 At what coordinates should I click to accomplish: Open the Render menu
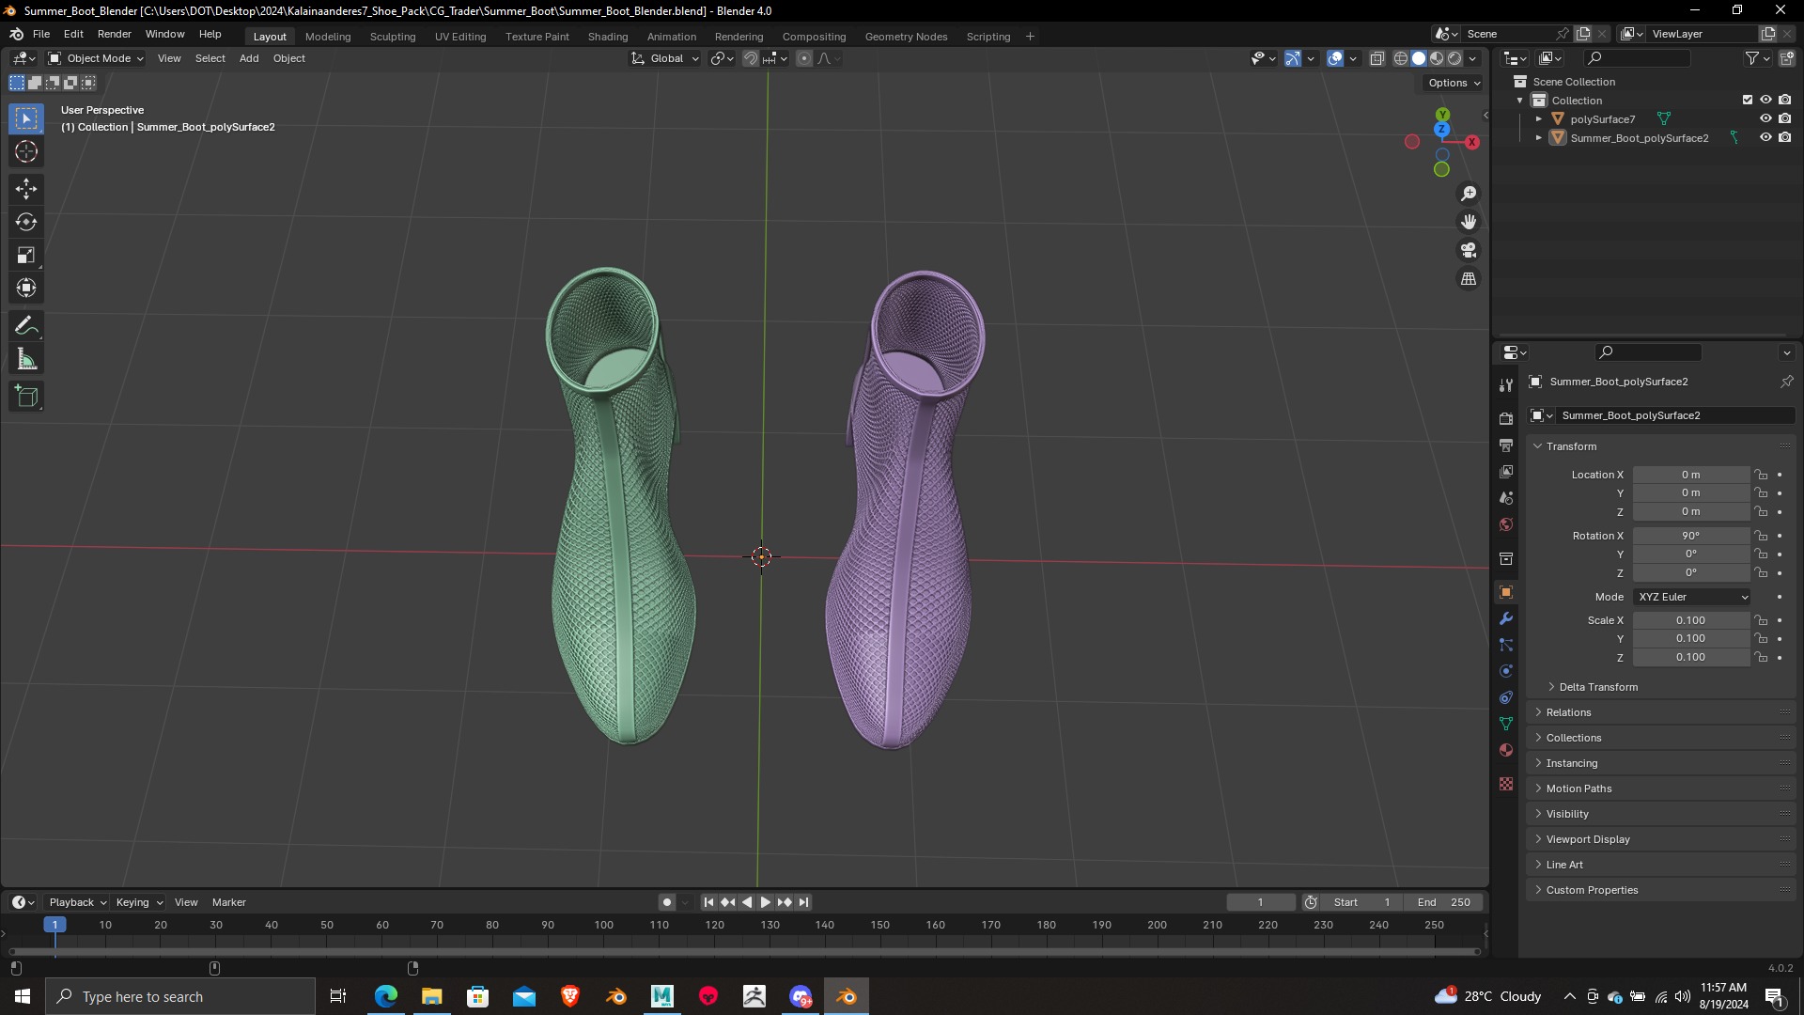click(115, 34)
